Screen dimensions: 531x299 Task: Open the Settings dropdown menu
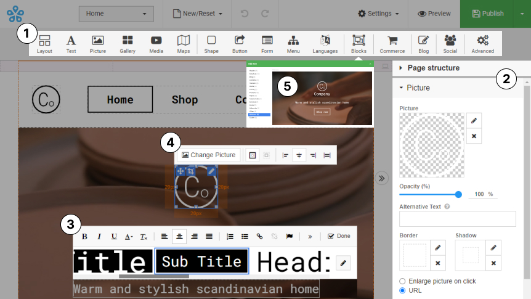pyautogui.click(x=378, y=14)
